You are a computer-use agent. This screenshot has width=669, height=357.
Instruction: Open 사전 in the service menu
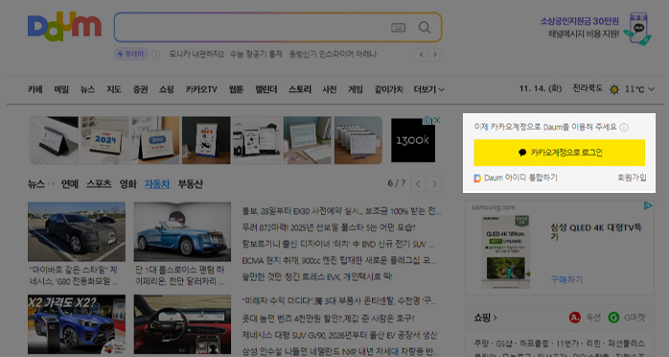pyautogui.click(x=330, y=89)
